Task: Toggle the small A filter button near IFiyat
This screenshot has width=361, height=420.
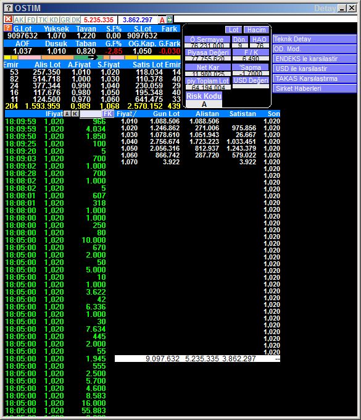Action: coord(67,114)
